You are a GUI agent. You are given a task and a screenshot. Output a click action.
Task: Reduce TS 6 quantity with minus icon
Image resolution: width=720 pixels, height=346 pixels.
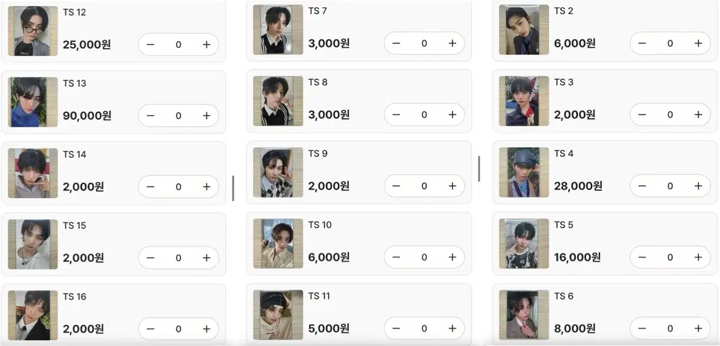pyautogui.click(x=642, y=329)
